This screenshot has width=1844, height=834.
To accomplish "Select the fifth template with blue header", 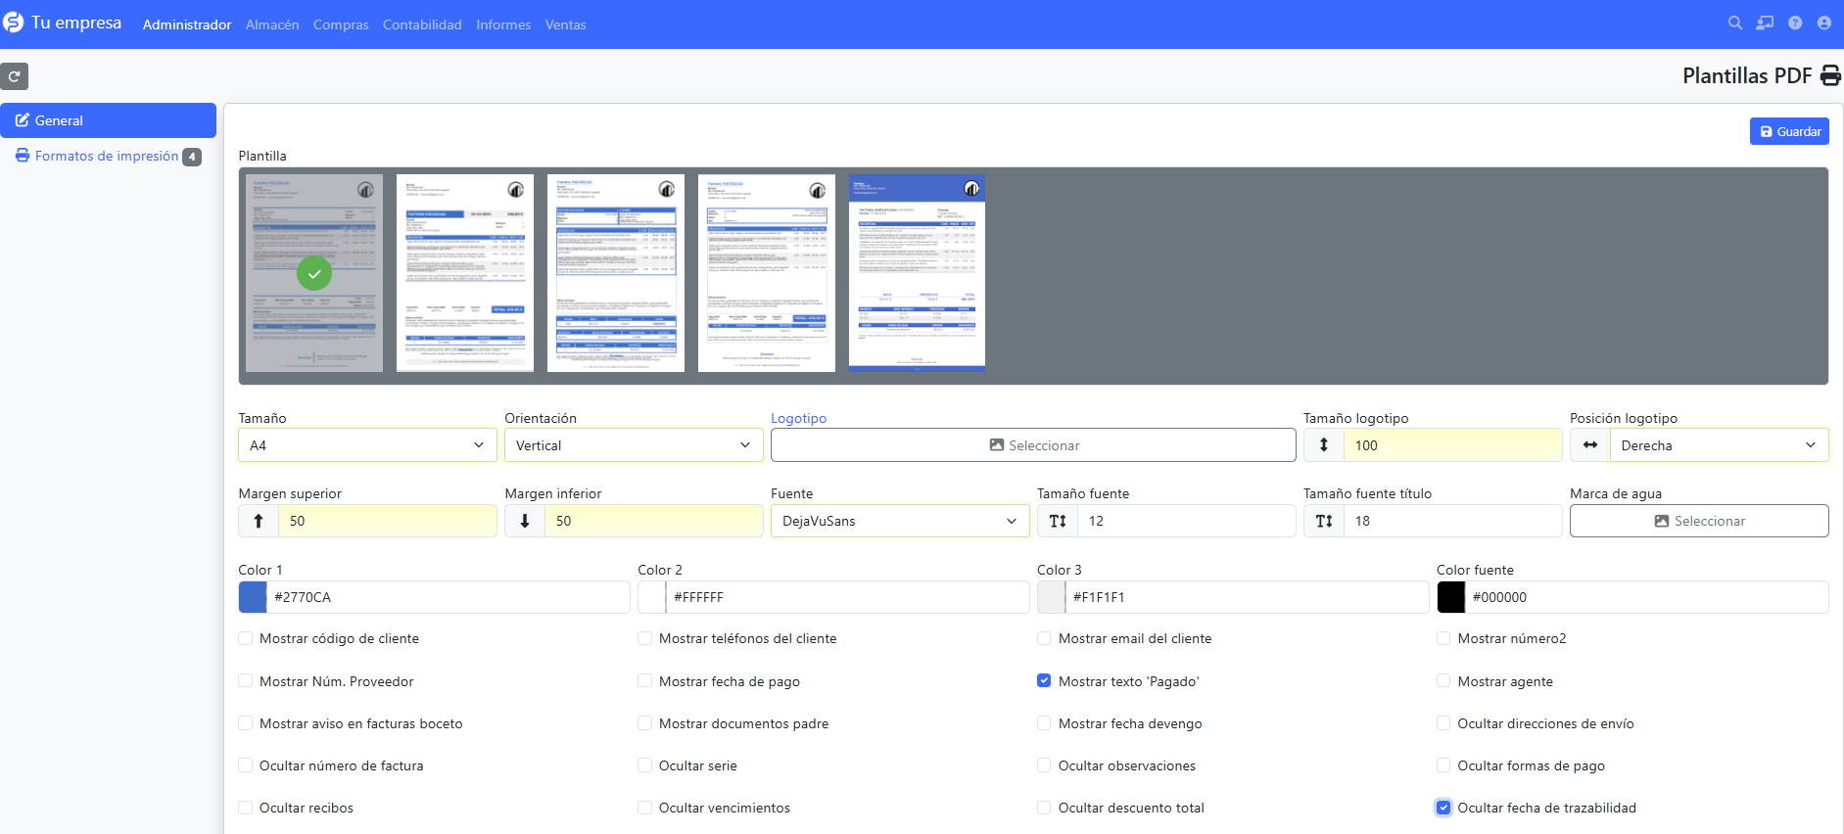I will pos(917,273).
